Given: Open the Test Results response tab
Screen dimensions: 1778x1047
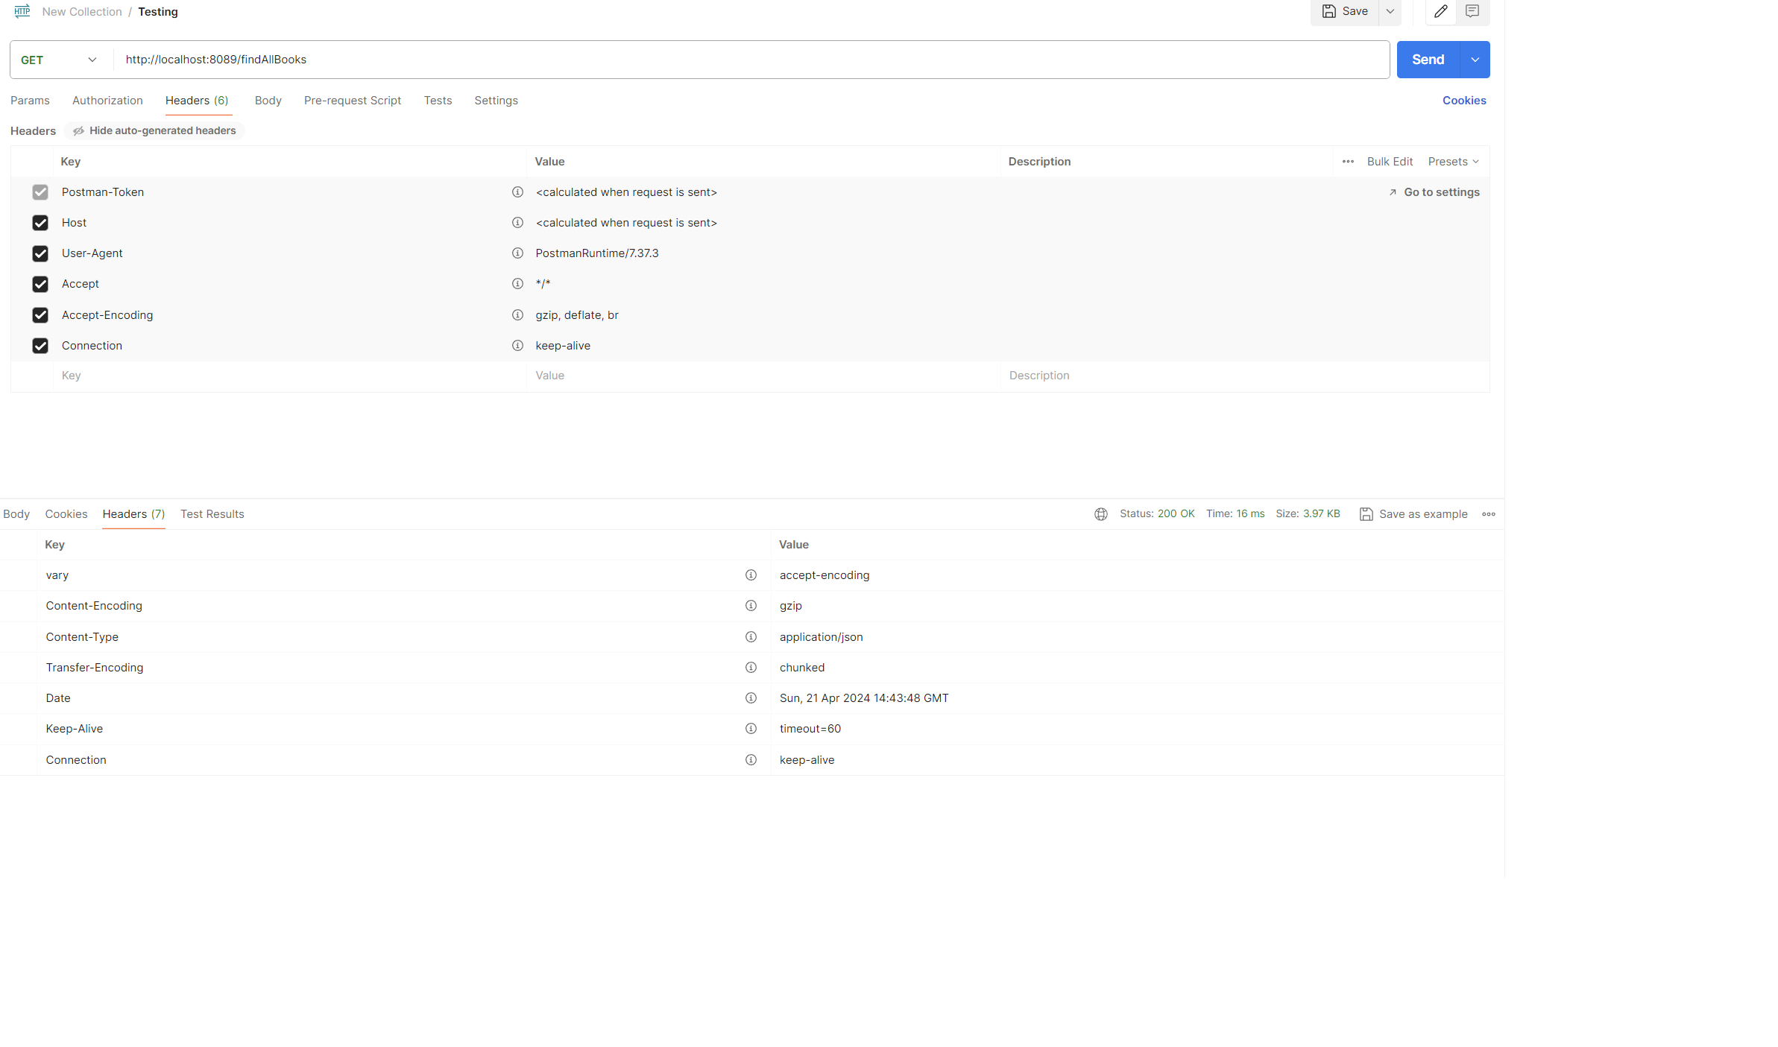Looking at the screenshot, I should coord(212,514).
